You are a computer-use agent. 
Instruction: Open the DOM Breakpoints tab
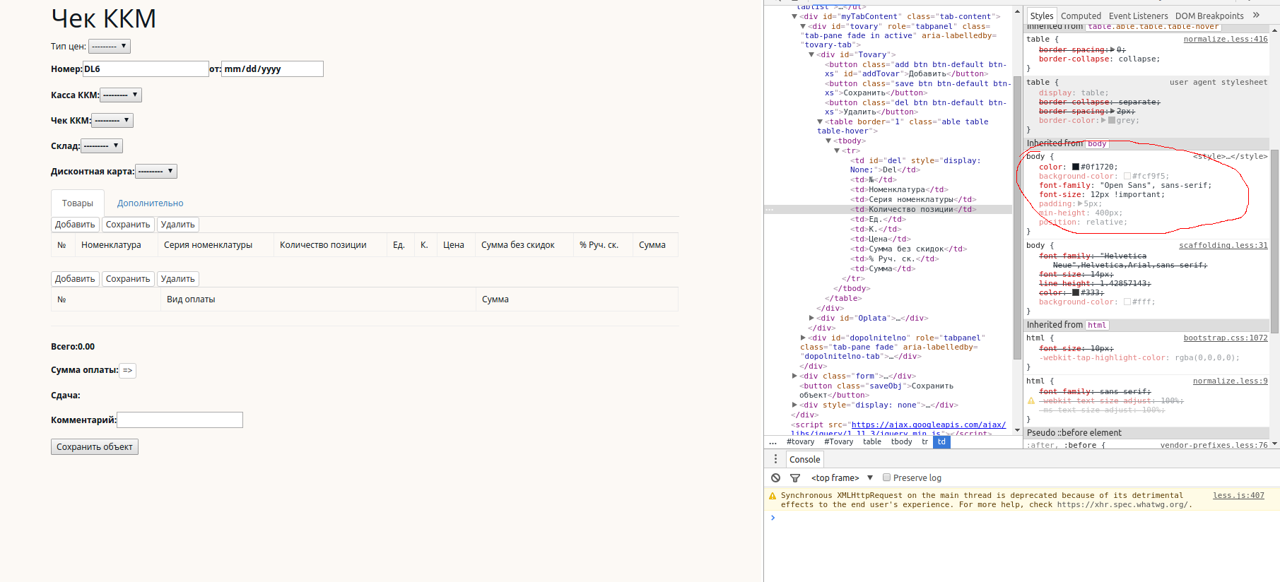(x=1209, y=16)
